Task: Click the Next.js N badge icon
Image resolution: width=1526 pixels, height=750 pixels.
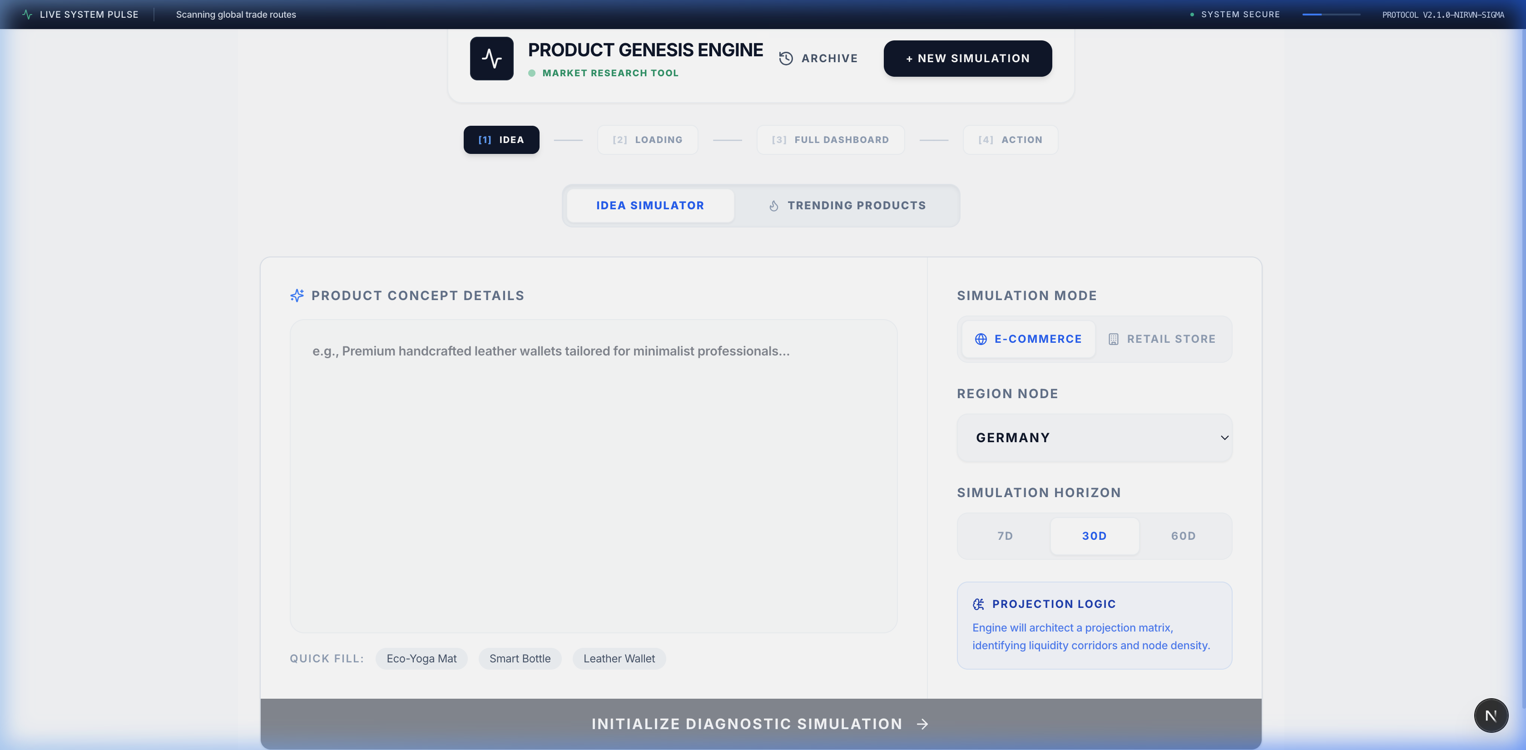Action: 1491,715
